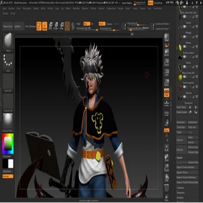Viewport: 203px width, 203px height.
Task: Select the yellow sphere Black_Clover_Bull subtool thumbnail
Action: click(x=180, y=78)
